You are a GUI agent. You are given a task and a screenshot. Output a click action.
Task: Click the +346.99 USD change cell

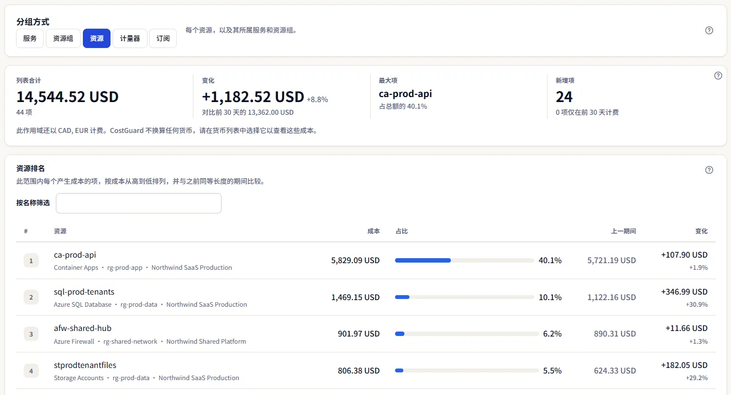(684, 292)
